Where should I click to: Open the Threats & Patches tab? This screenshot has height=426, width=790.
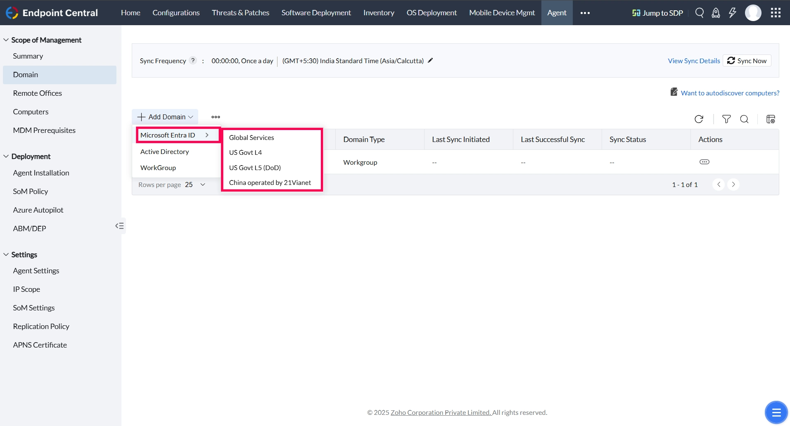(240, 13)
